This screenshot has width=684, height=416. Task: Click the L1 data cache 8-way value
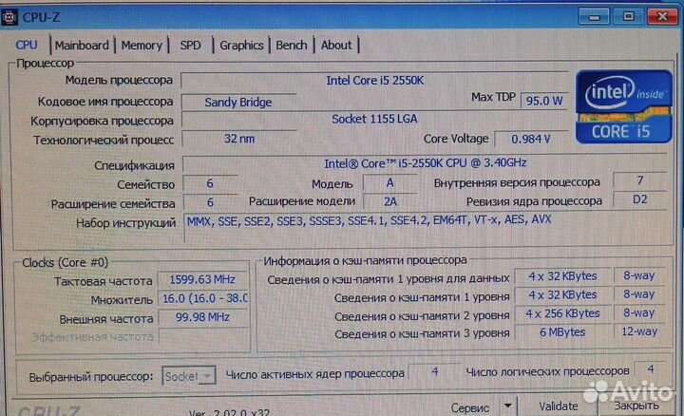638,275
